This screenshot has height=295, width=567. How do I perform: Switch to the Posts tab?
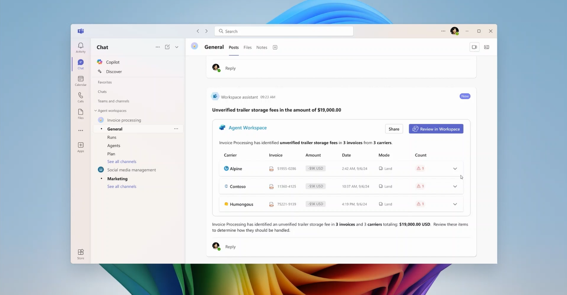(233, 47)
